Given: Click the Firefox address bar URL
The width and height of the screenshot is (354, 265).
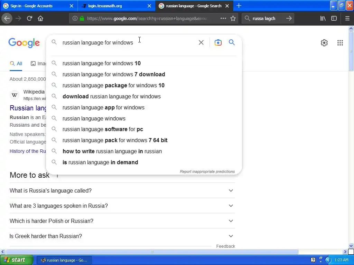Looking at the screenshot, I should coord(147,19).
